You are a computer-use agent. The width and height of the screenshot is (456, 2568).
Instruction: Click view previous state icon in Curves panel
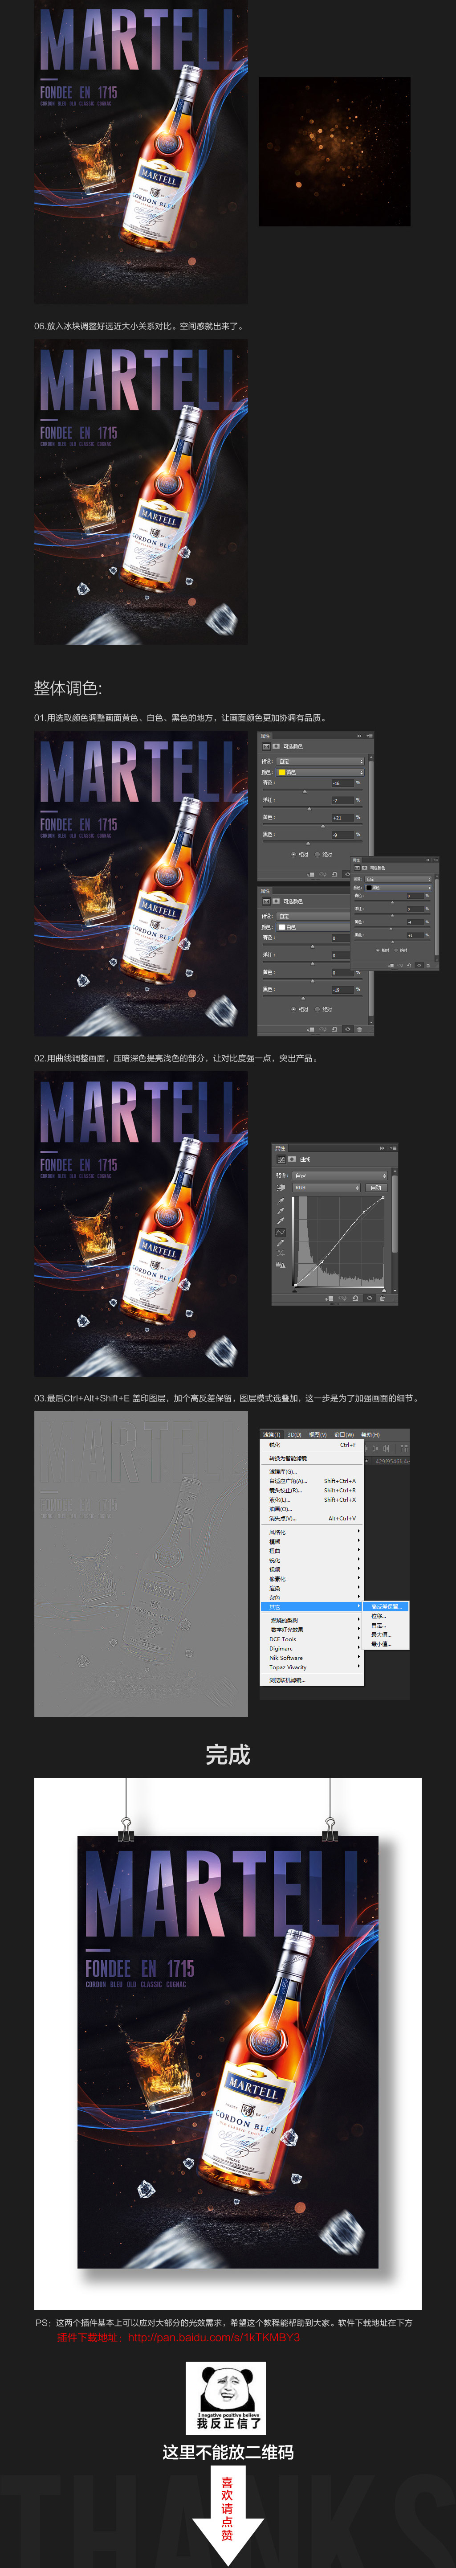tap(342, 1298)
